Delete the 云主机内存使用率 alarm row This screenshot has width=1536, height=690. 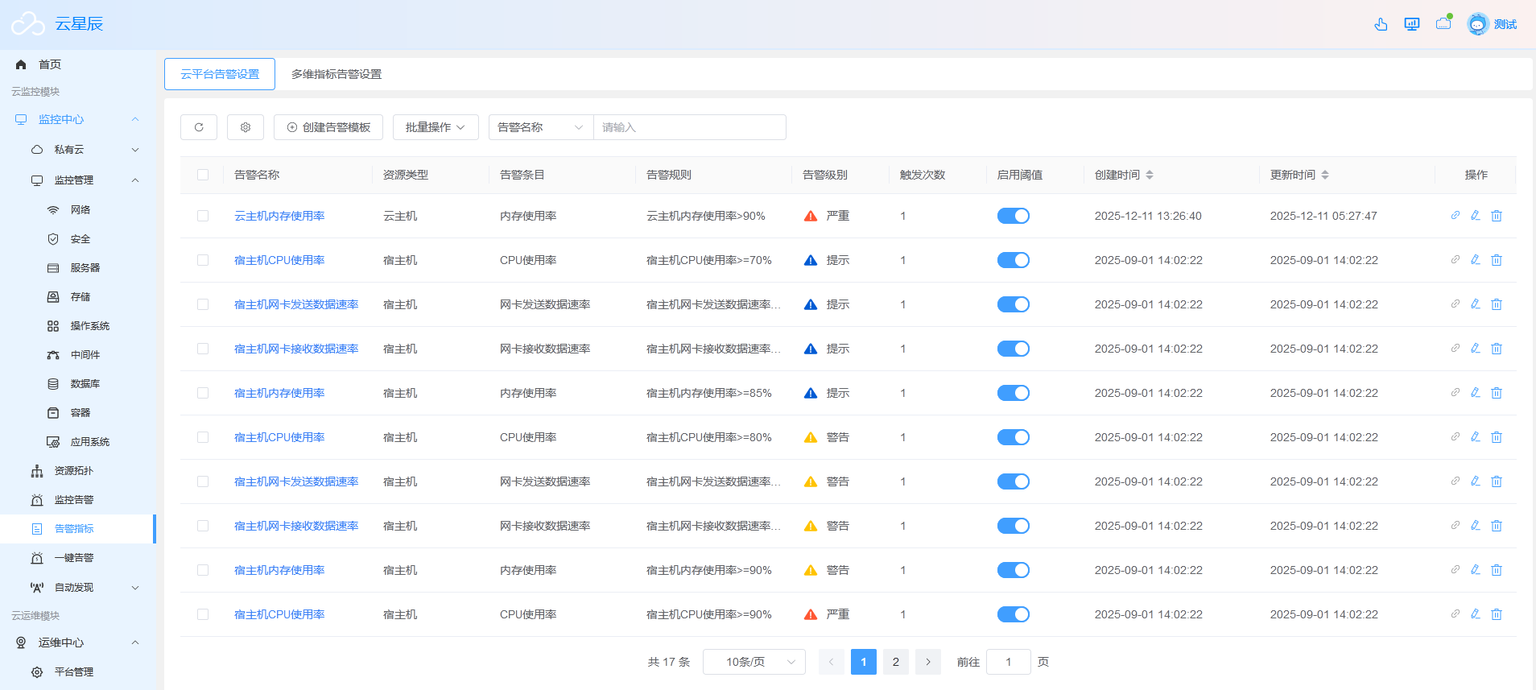[x=1497, y=216]
